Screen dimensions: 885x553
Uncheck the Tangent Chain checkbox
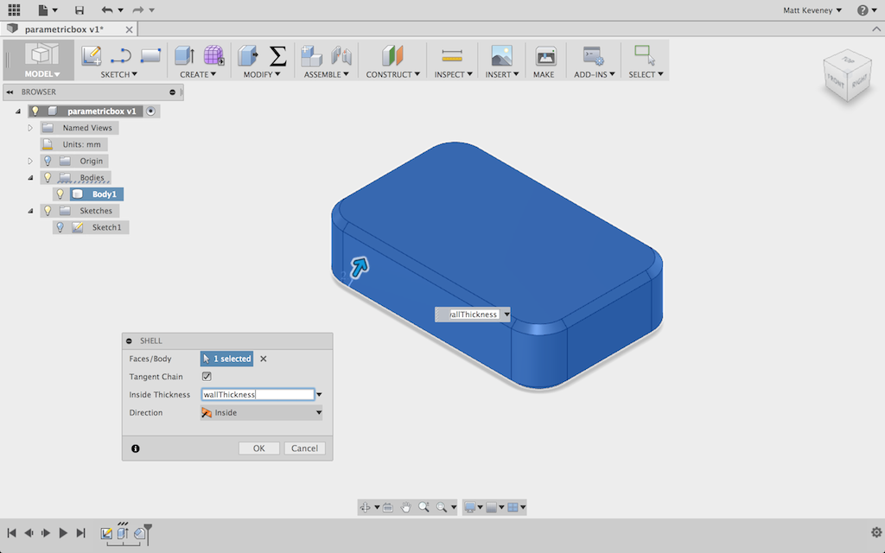205,376
